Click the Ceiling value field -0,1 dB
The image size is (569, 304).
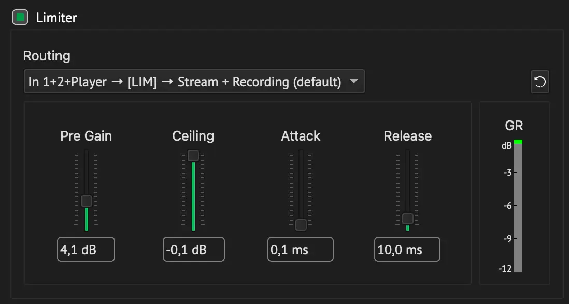tap(194, 249)
